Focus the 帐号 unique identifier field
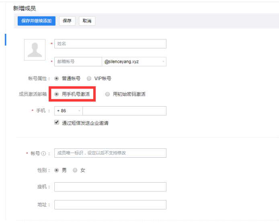279x224 pixels. pos(110,153)
